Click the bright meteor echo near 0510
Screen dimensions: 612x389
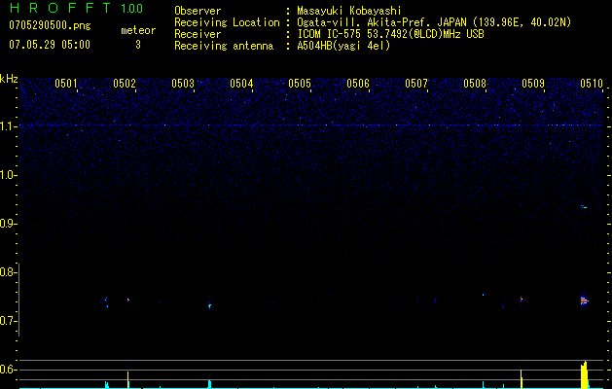(x=584, y=301)
